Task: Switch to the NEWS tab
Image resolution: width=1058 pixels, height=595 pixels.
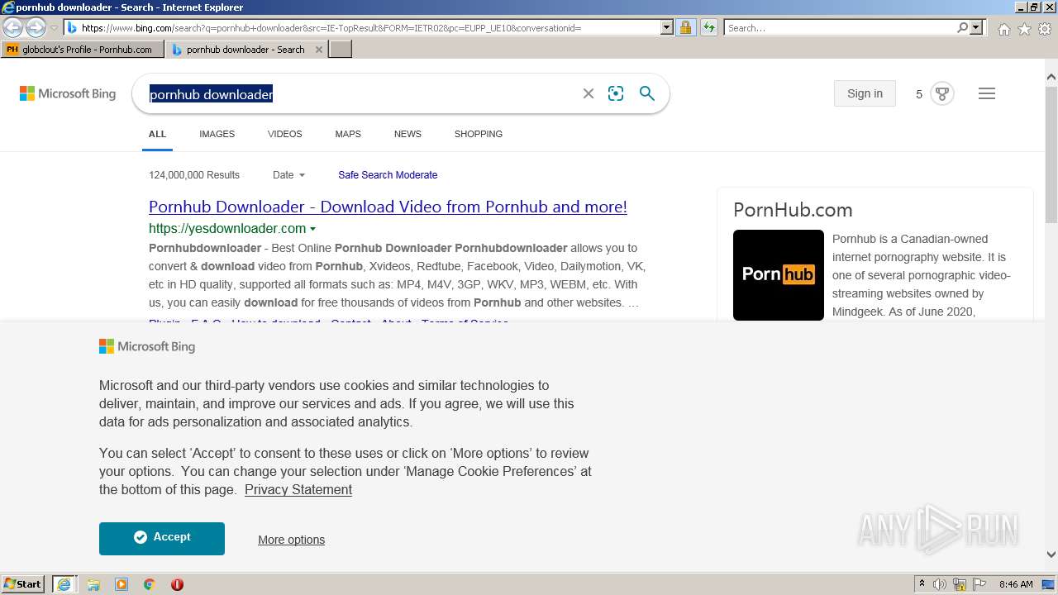Action: point(407,134)
